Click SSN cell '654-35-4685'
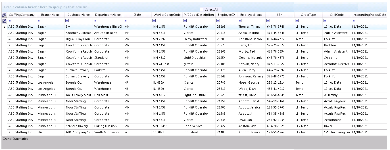The width and height of the screenshot is (390, 150). coord(280,114)
